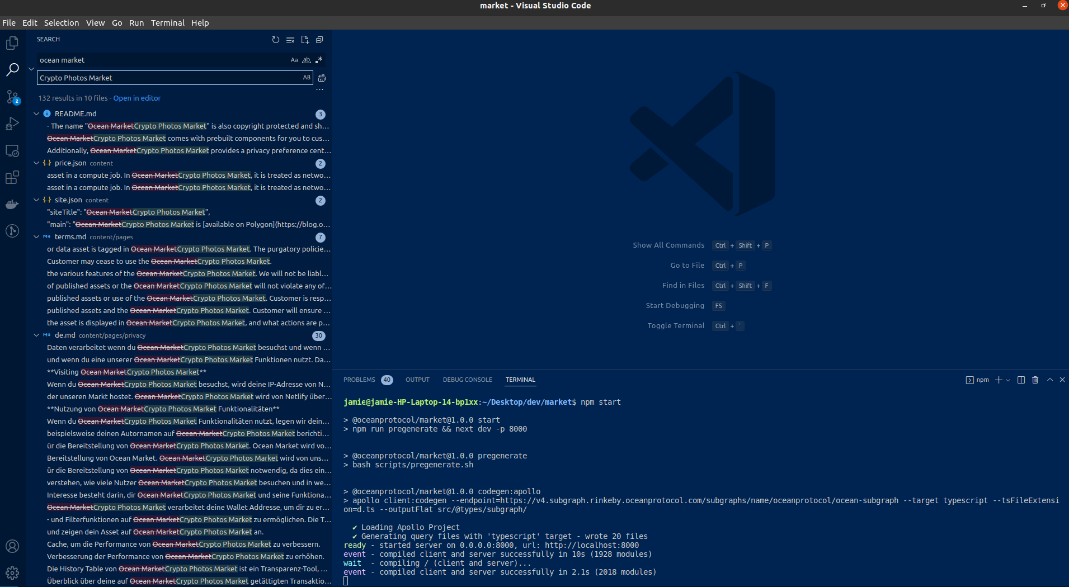Viewport: 1069px width, 587px height.
Task: Open the '"main":' match in site.json
Action: pos(189,224)
